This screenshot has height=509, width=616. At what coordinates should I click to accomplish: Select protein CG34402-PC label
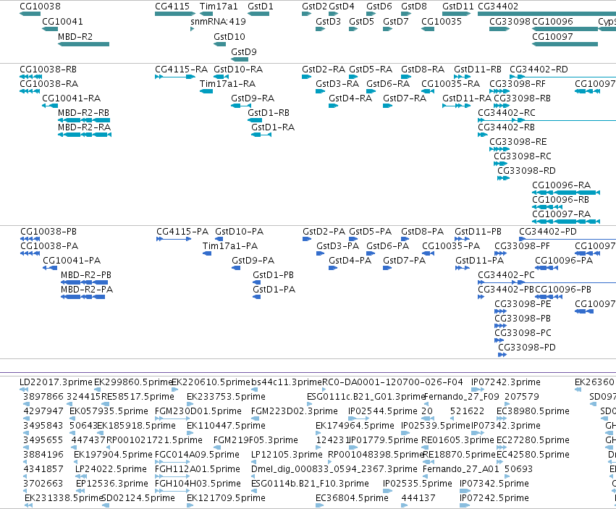pyautogui.click(x=506, y=275)
